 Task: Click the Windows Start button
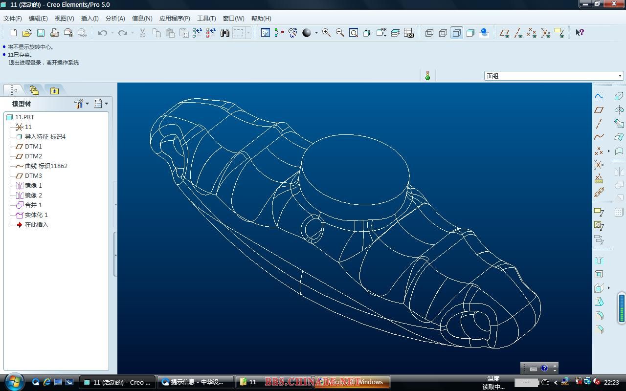pyautogui.click(x=13, y=382)
